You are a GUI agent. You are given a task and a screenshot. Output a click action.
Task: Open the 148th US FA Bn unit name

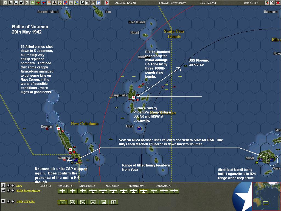point(25,201)
